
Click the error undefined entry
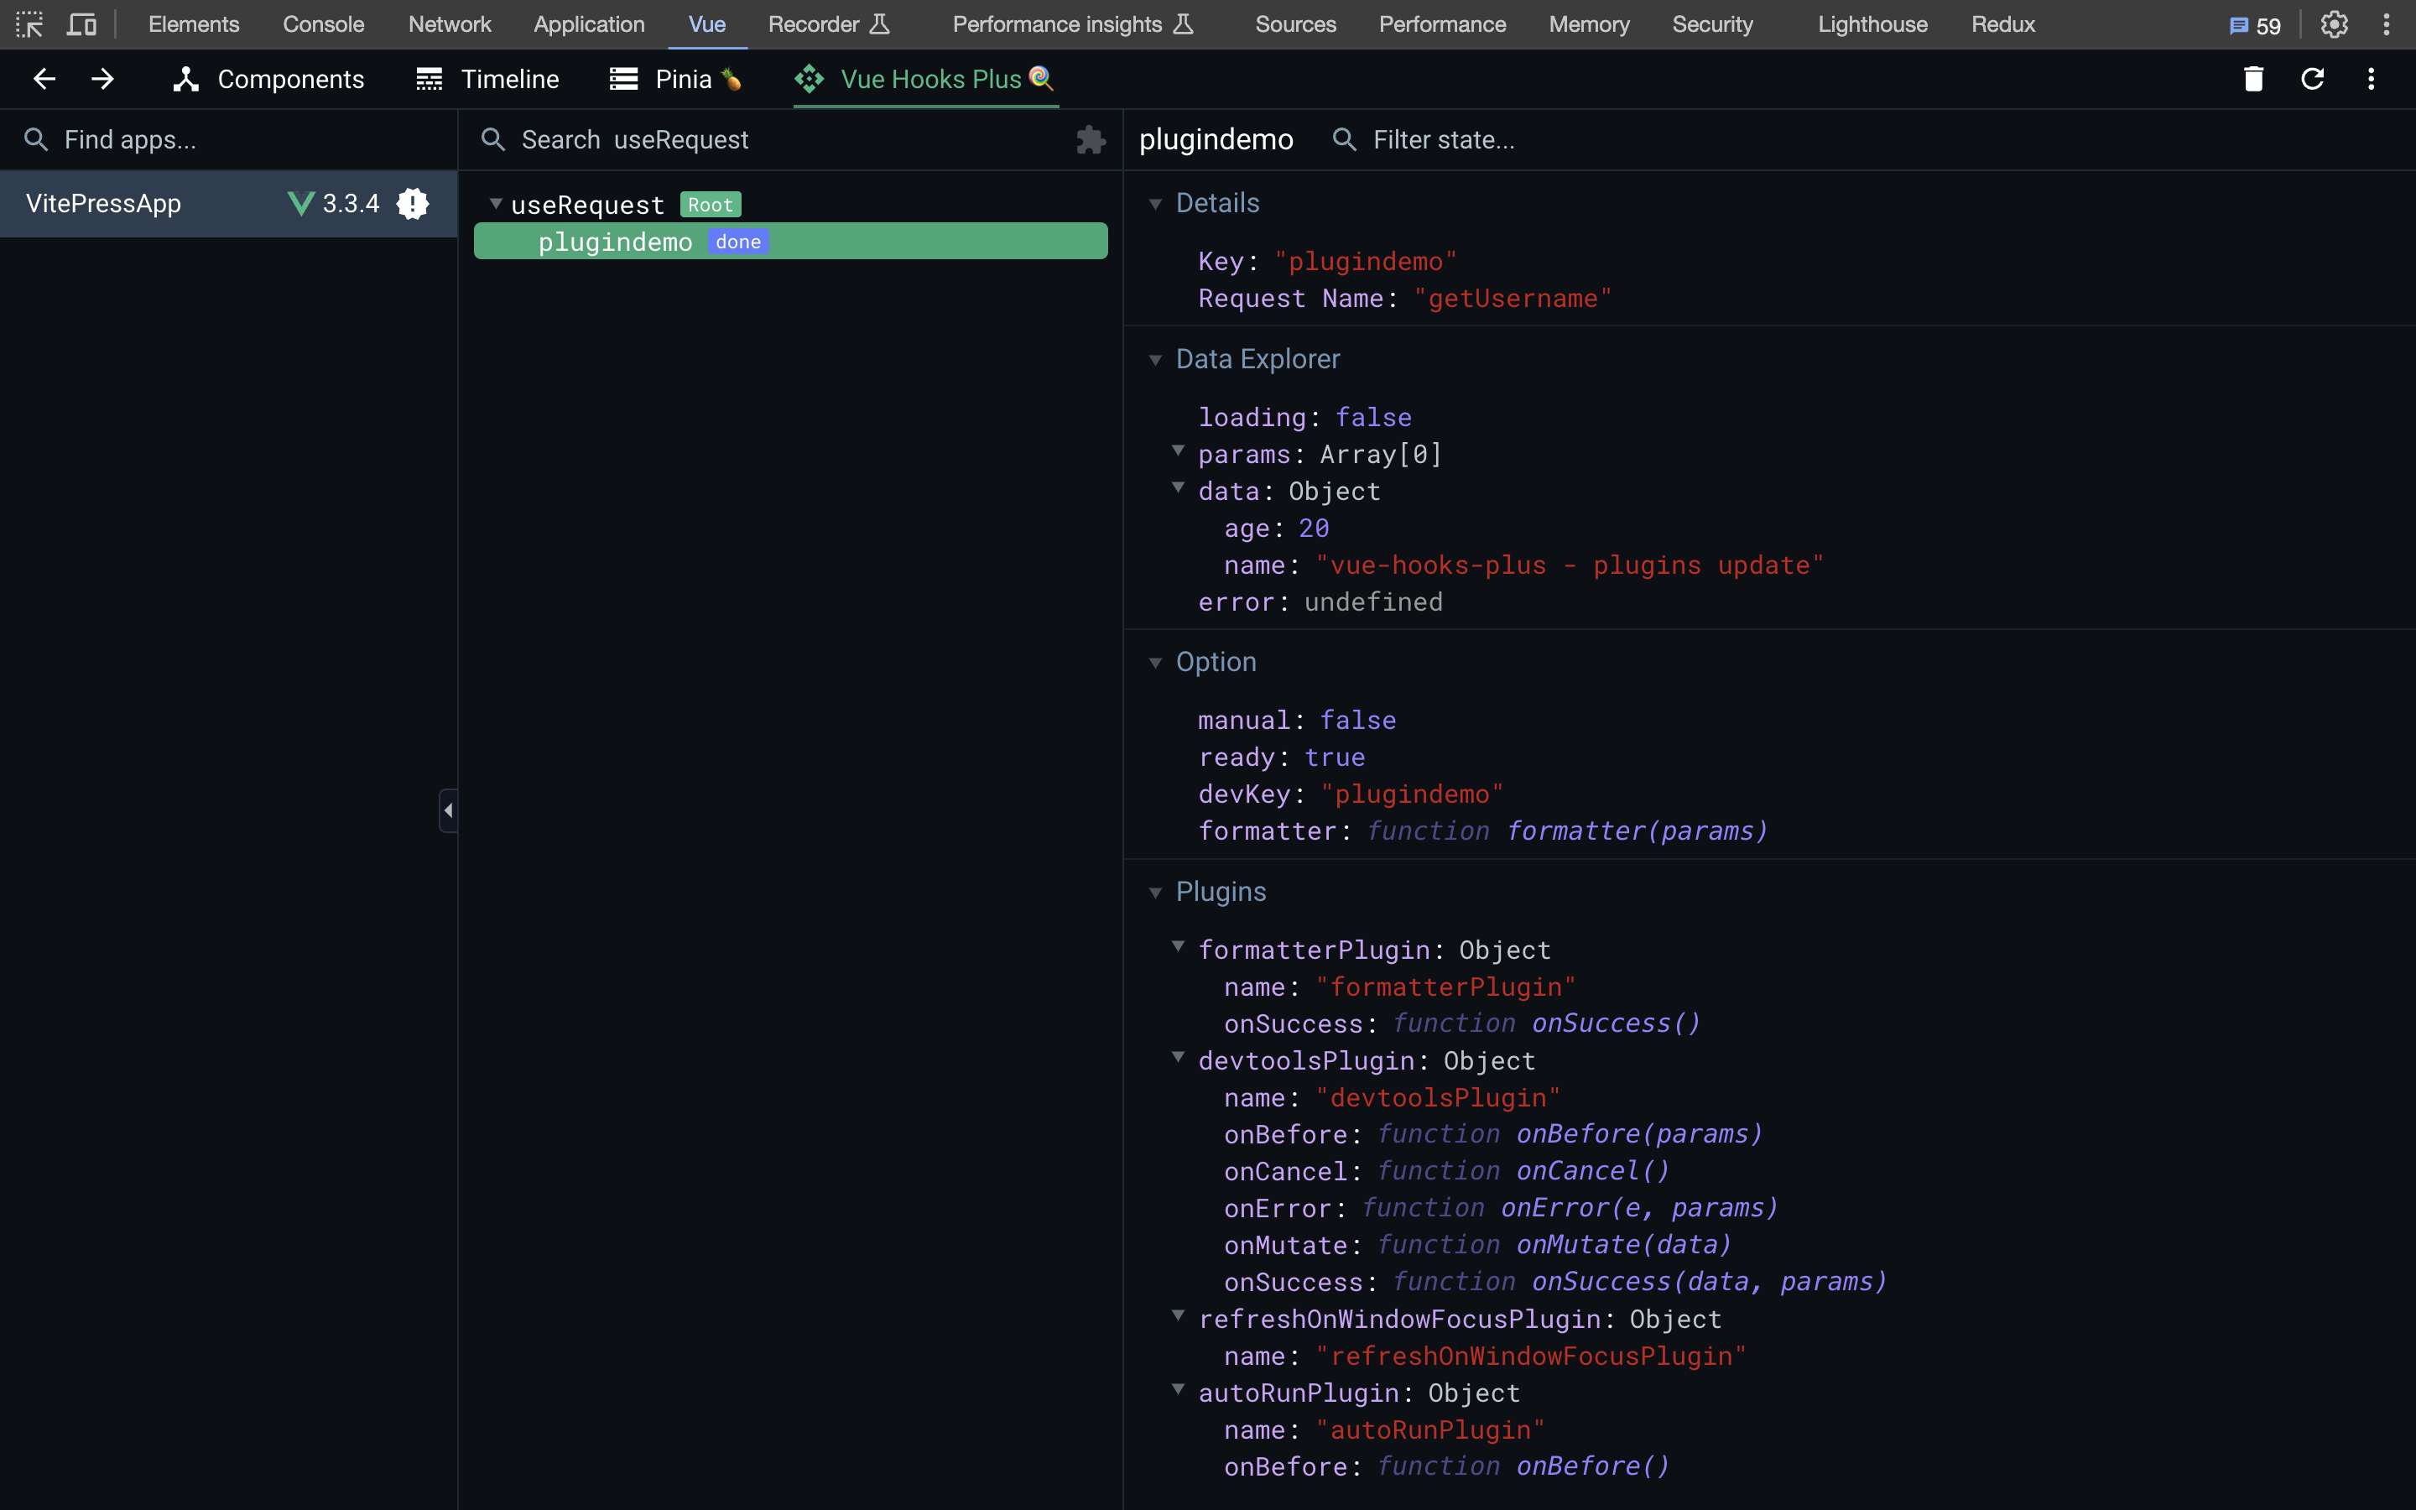[x=1320, y=602]
